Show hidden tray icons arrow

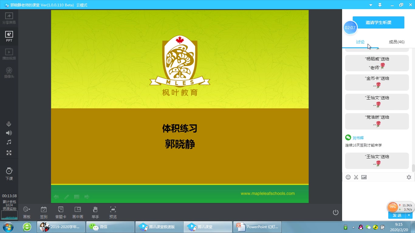pos(353,227)
